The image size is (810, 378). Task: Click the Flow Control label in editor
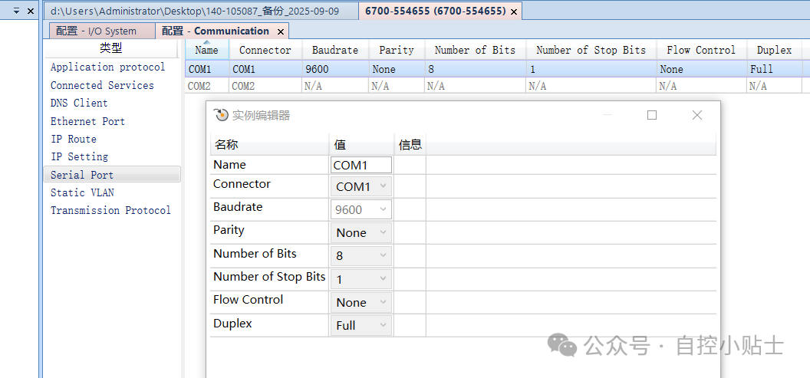click(x=248, y=300)
